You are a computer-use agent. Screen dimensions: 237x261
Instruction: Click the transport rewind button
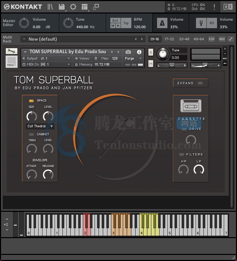[113, 26]
